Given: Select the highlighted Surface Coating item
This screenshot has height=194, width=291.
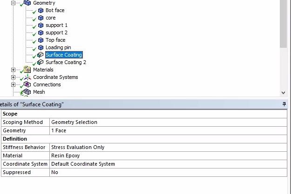Looking at the screenshot, I should click(x=64, y=55).
